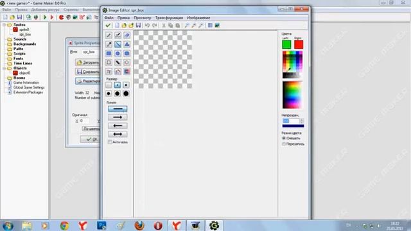This screenshot has width=411, height=231.
Task: Click Загрузить button in Sprite Properties
Action: click(87, 62)
